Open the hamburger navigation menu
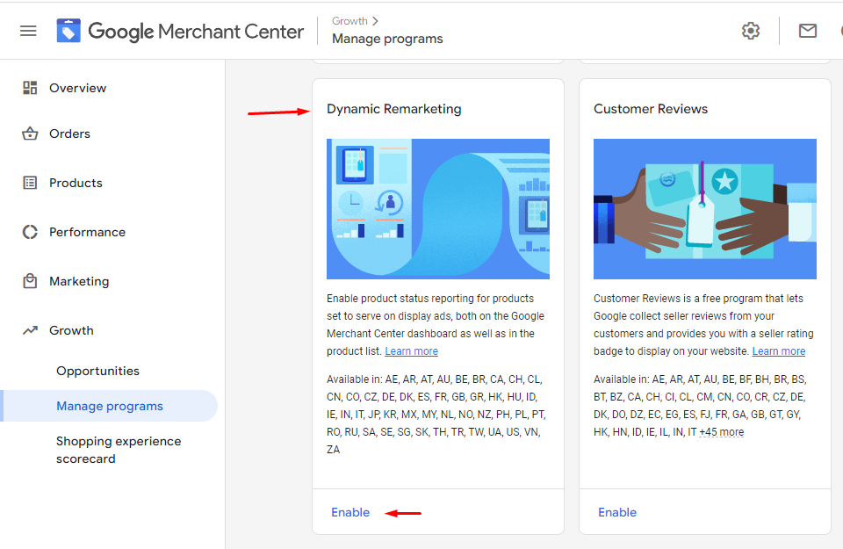 [28, 32]
